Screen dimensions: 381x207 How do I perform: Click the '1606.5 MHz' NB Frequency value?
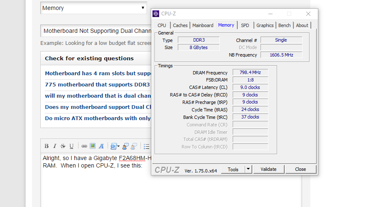tap(281, 55)
